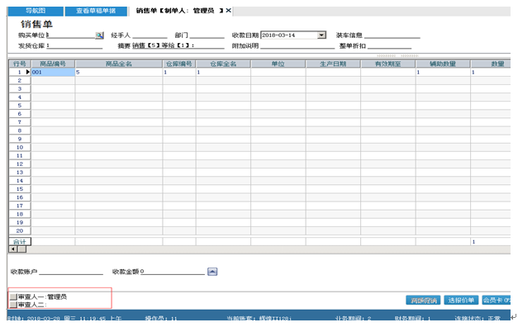Open the 收款日期 date dropdown
This screenshot has height=332, width=518.
321,36
